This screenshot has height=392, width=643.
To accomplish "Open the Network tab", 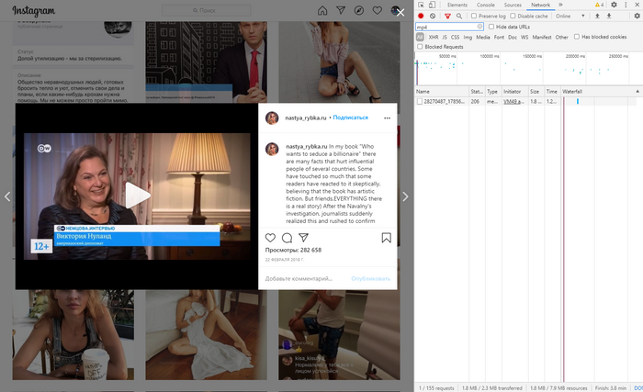I will (540, 5).
